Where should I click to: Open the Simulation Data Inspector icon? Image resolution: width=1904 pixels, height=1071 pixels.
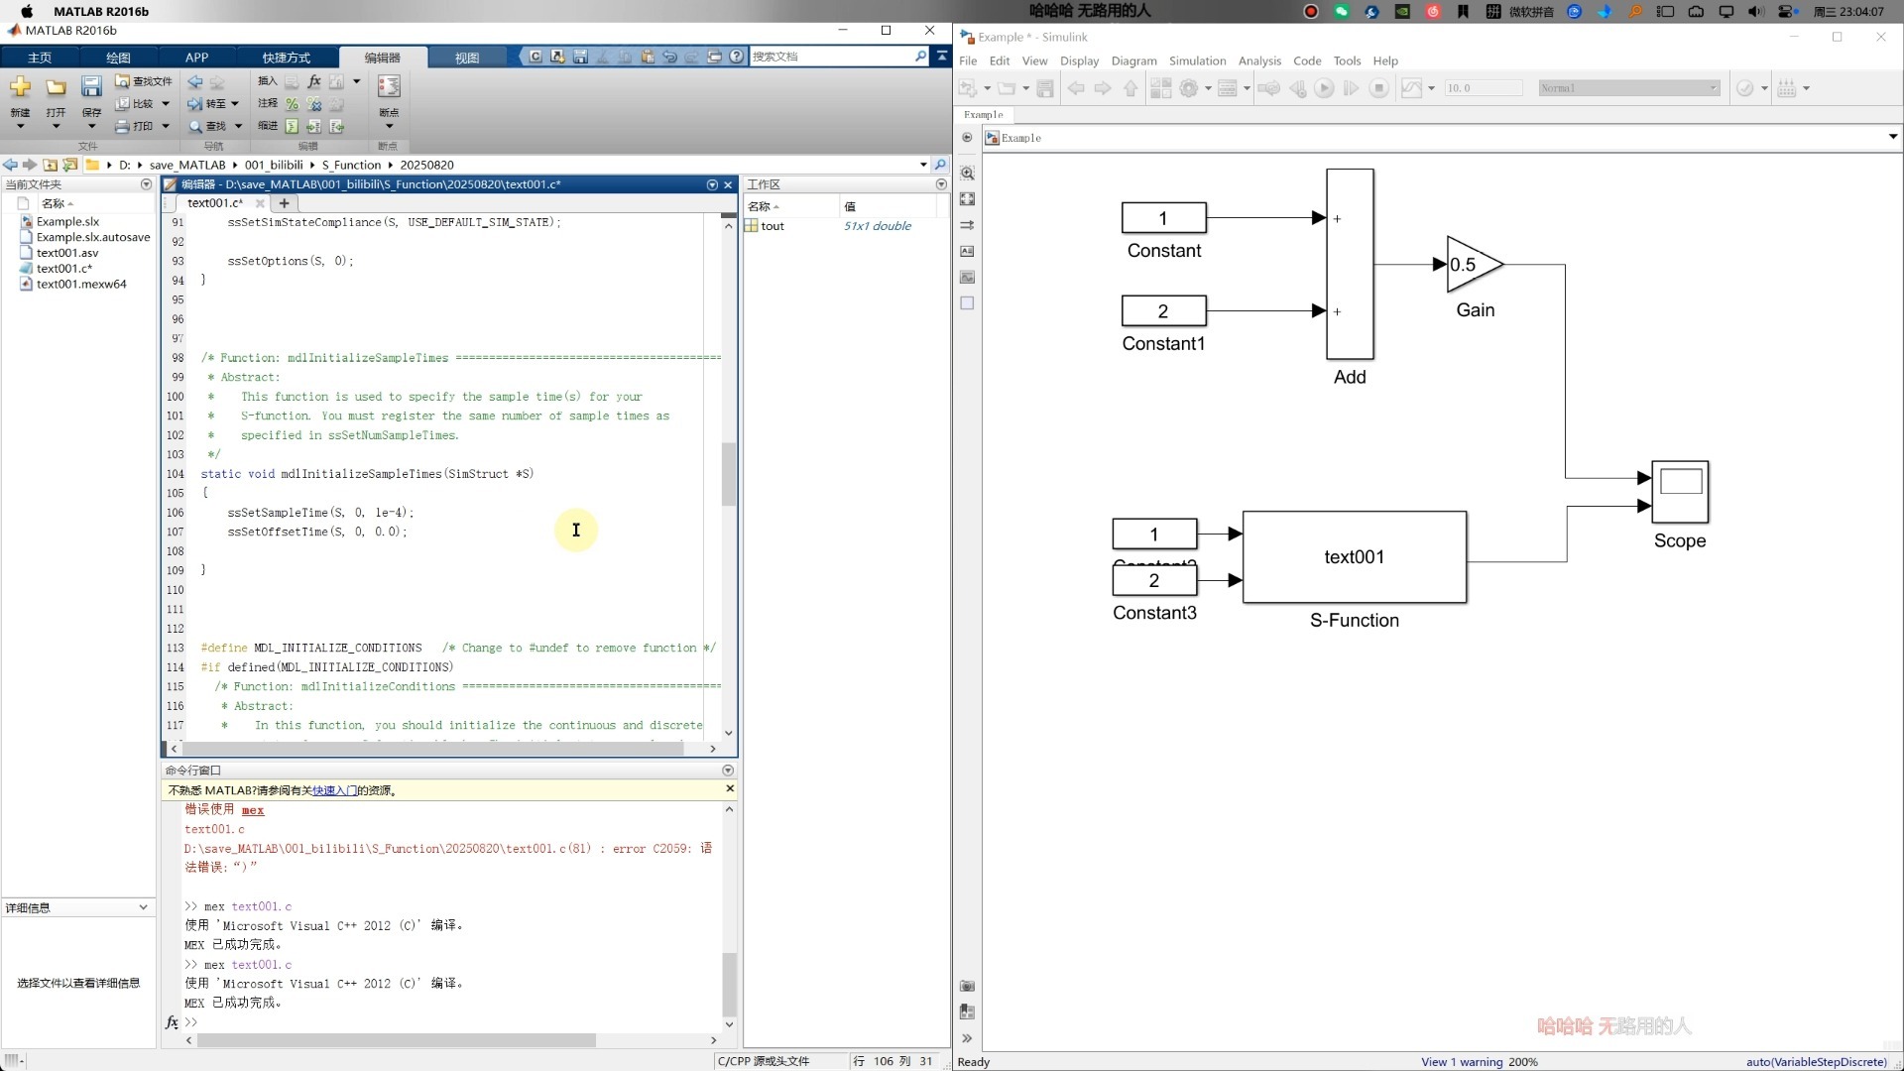pos(1412,88)
